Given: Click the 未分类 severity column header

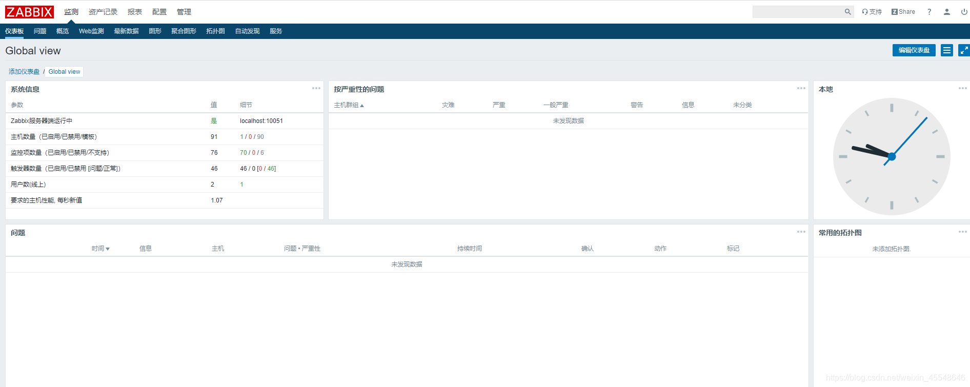Looking at the screenshot, I should (742, 105).
